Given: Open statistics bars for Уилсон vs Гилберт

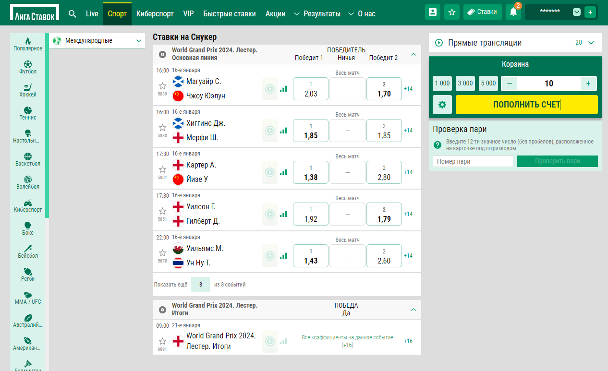Looking at the screenshot, I should [x=283, y=214].
